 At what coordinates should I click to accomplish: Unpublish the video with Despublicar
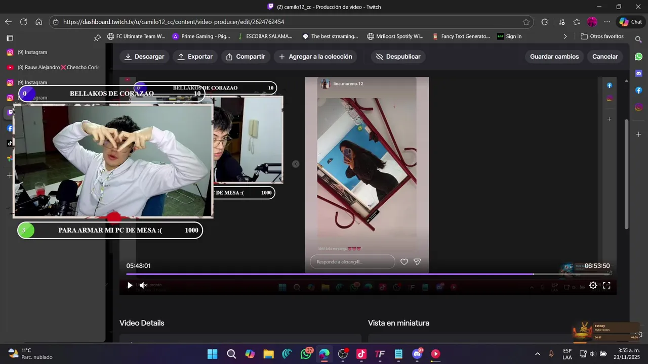point(398,57)
